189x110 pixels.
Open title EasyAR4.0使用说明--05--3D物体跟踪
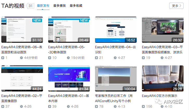pos(67,50)
